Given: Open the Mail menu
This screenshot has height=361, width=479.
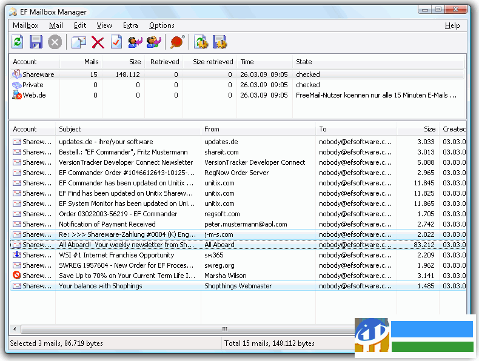Looking at the screenshot, I should (x=56, y=25).
